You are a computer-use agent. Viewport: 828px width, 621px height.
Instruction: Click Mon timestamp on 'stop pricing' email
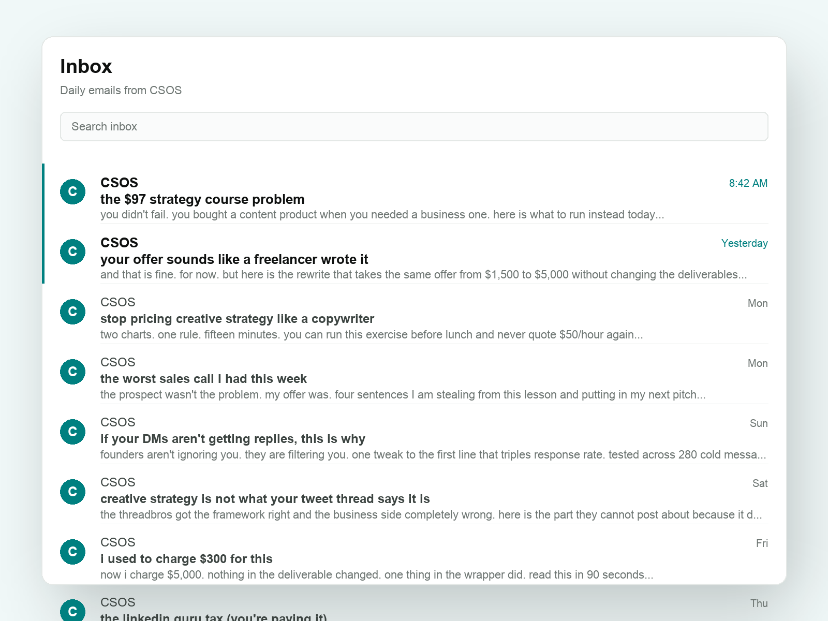[x=758, y=303]
